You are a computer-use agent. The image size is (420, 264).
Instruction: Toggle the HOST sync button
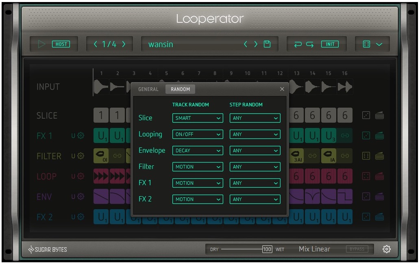pyautogui.click(x=61, y=44)
